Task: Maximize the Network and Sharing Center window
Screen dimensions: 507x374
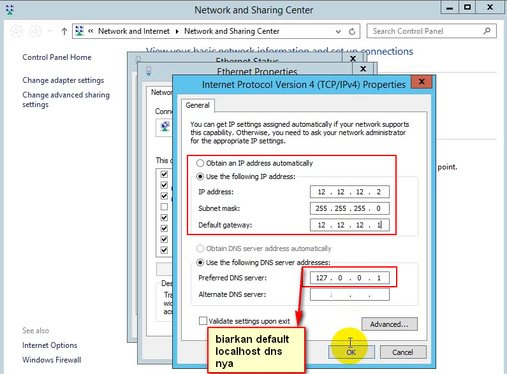Action: click(x=467, y=8)
